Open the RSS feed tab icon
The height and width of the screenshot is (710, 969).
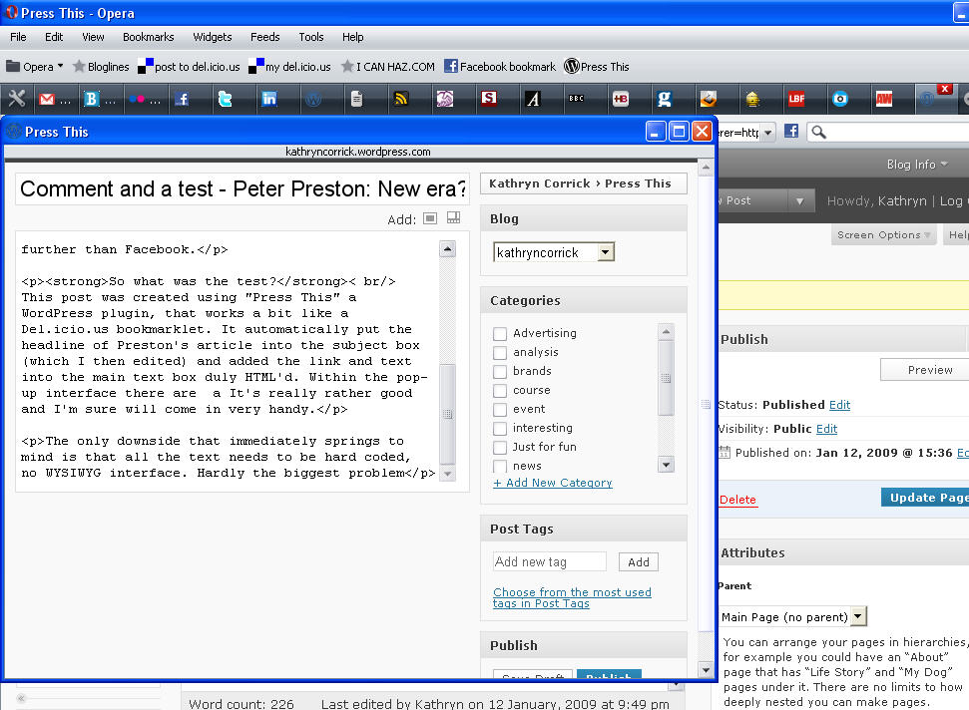click(x=401, y=99)
